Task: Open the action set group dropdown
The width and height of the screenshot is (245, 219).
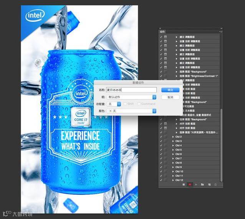Action: [x=132, y=97]
